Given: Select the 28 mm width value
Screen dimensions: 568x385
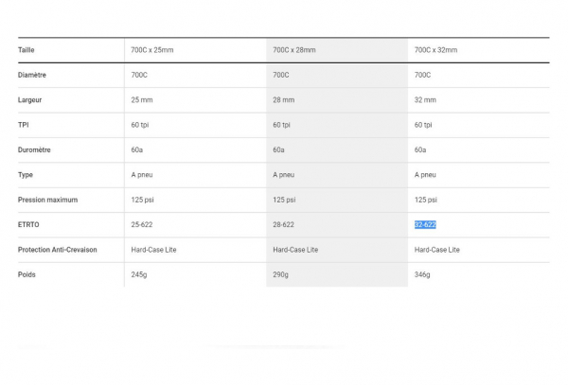Looking at the screenshot, I should point(284,99).
